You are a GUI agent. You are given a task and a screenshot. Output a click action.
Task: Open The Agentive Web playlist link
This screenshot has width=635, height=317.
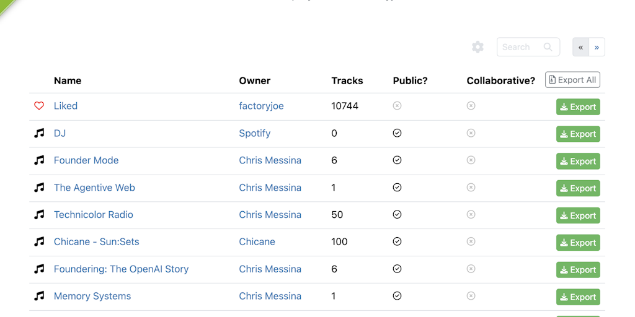click(94, 188)
